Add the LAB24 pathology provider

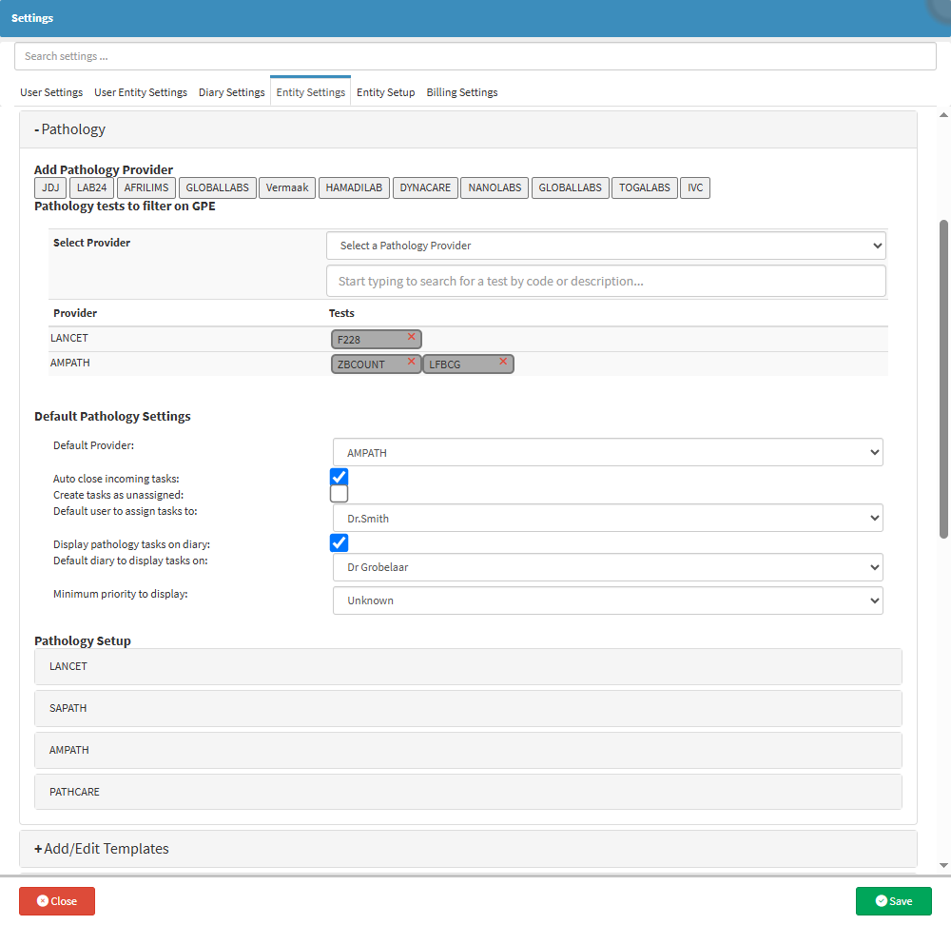tap(91, 187)
